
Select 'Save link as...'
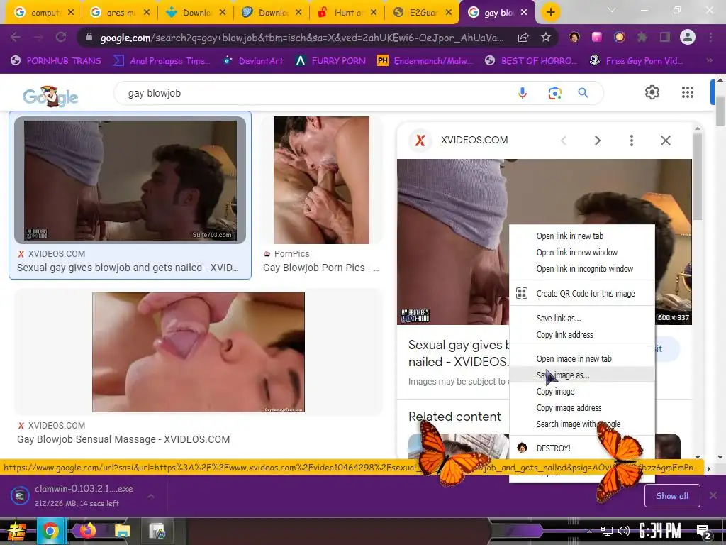(x=582, y=319)
